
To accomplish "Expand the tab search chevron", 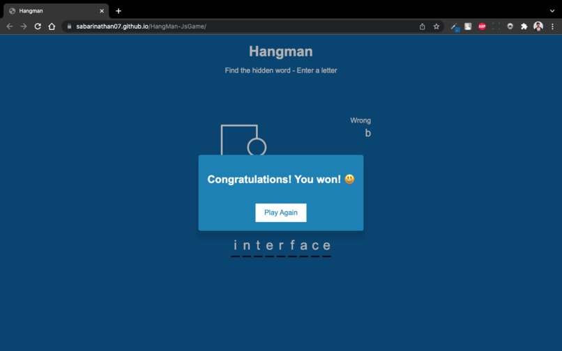I will pos(552,11).
